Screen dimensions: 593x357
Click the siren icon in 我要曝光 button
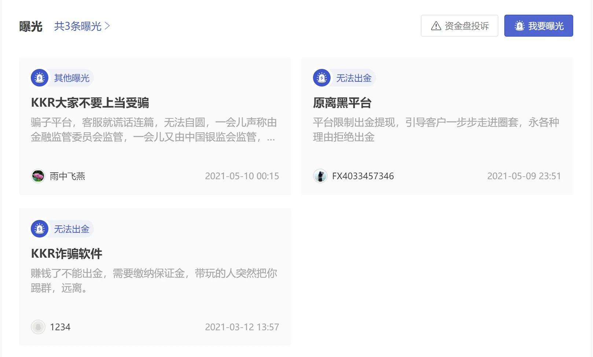520,26
